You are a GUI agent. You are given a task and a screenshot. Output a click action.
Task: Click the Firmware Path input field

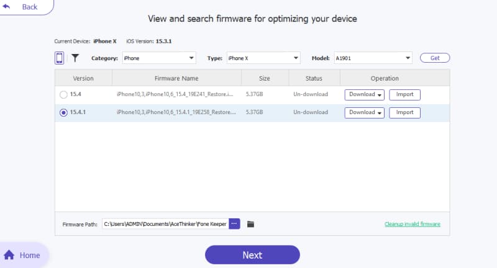click(x=165, y=224)
